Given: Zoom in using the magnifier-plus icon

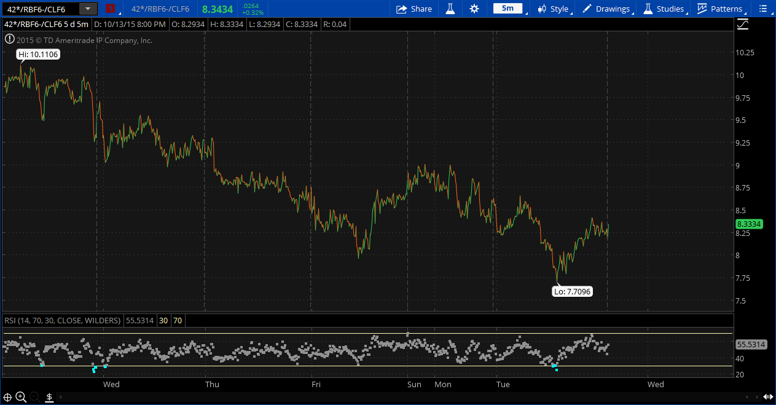Looking at the screenshot, I should tap(20, 397).
